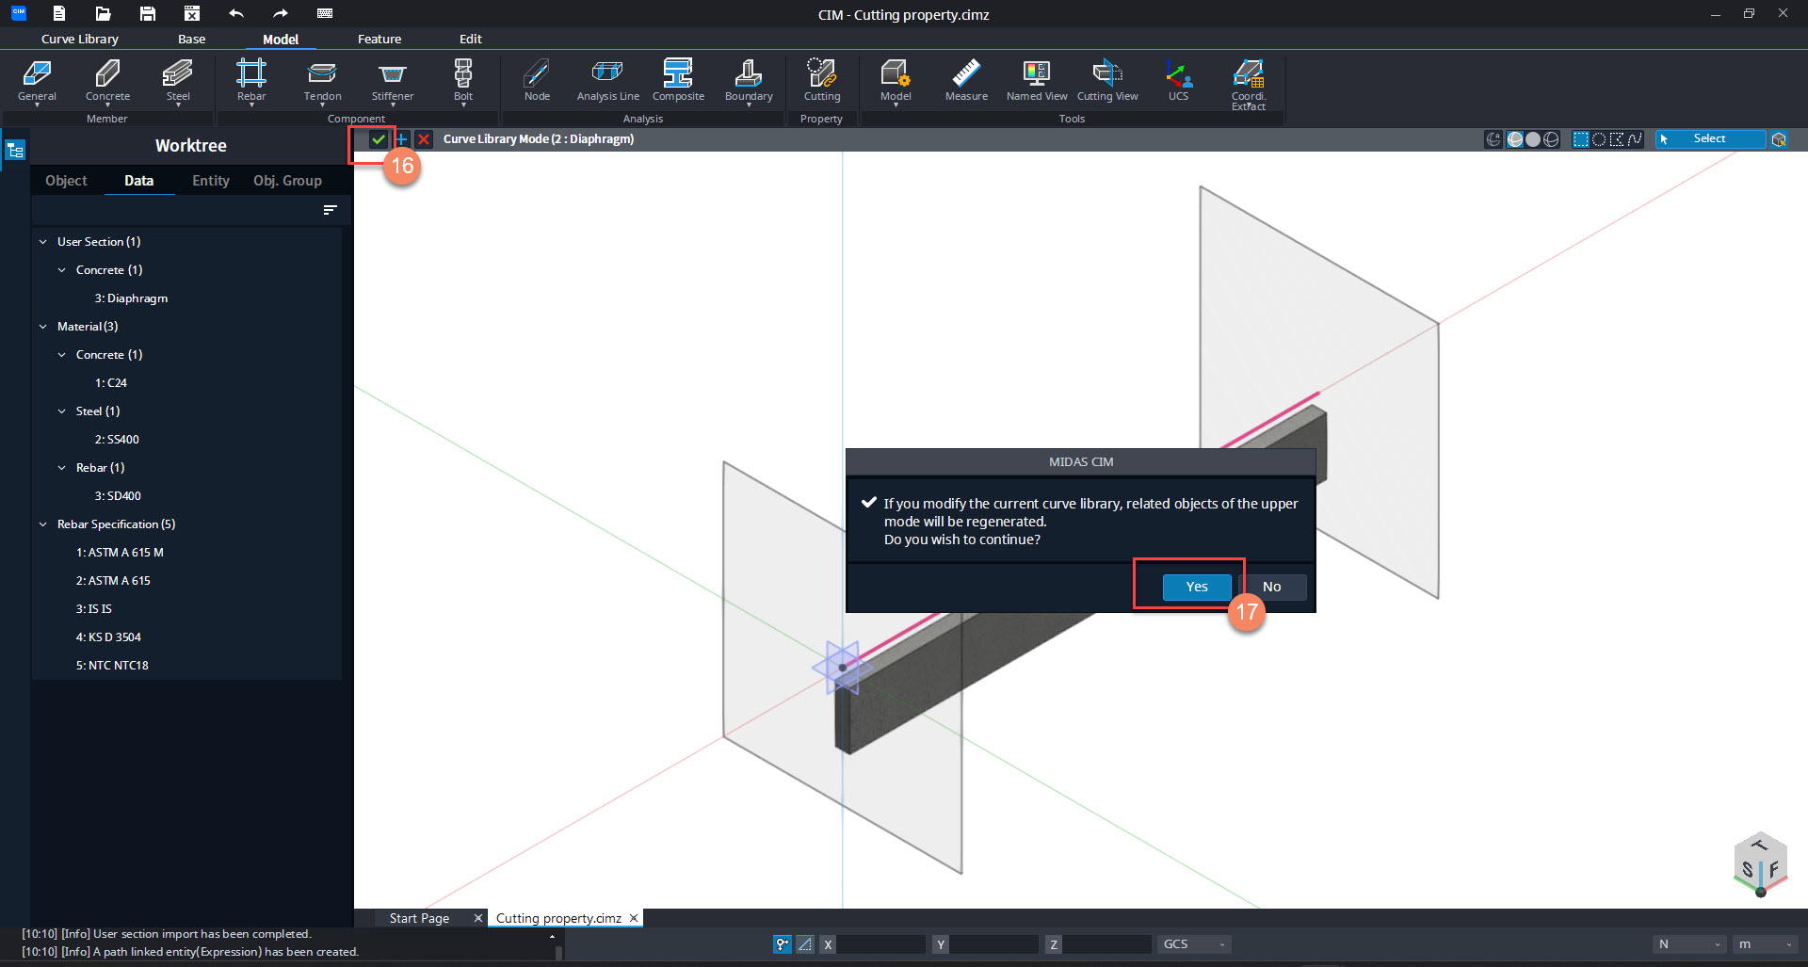Cancel curve library mode with red X
Viewport: 1808px width, 967px height.
(x=424, y=139)
